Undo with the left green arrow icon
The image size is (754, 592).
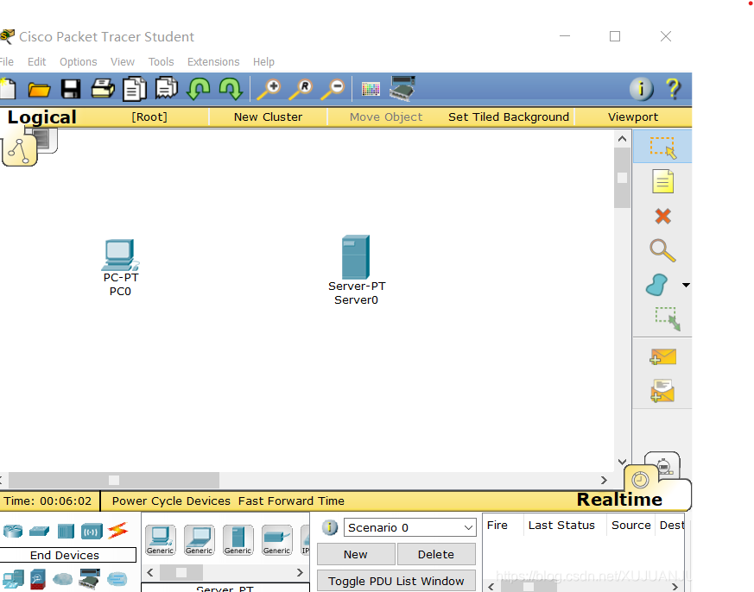[198, 89]
